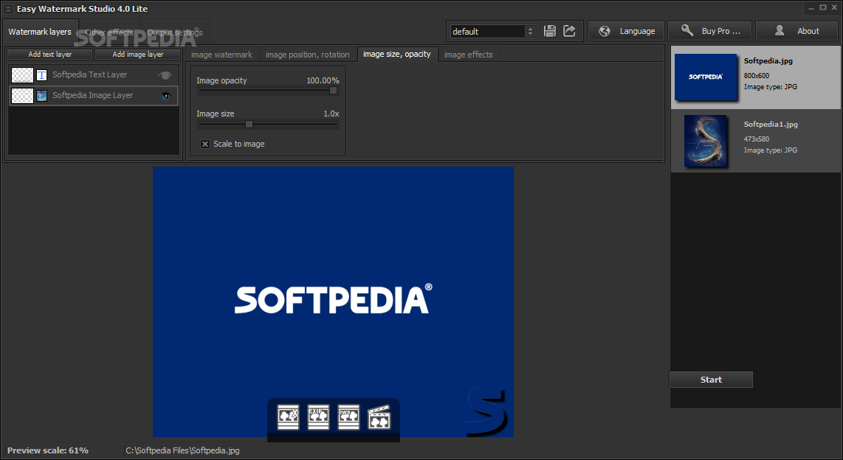Image resolution: width=843 pixels, height=460 pixels.
Task: Click the 100.00% opacity value
Action: [x=323, y=80]
